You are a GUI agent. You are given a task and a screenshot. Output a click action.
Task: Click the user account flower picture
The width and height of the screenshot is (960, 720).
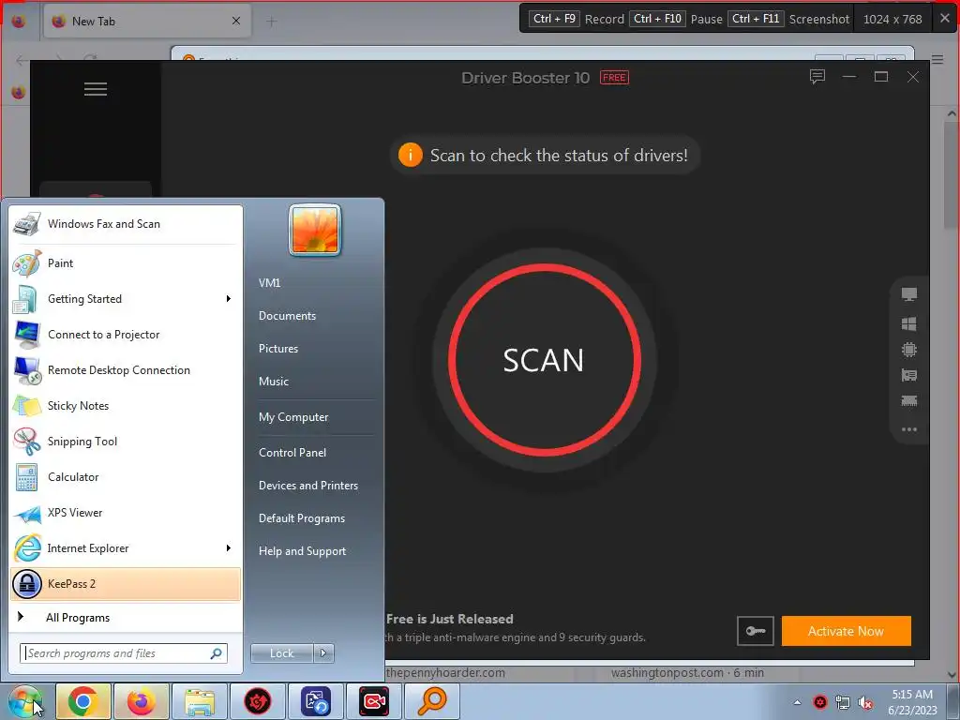[x=315, y=231]
